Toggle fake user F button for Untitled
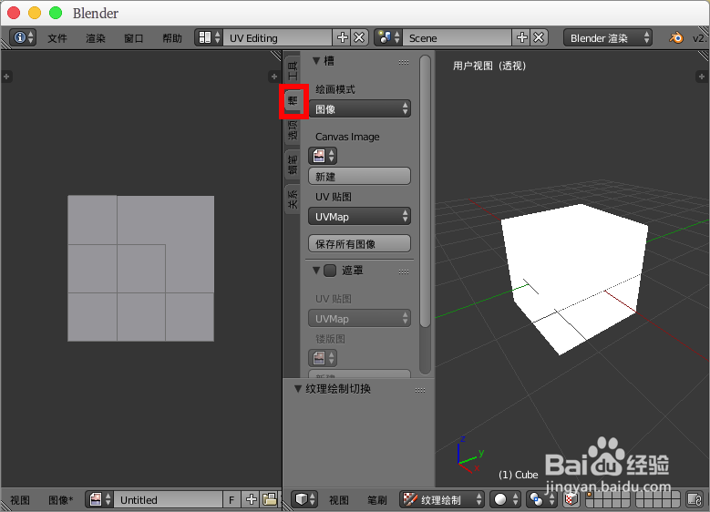Viewport: 710px width, 512px height. (x=232, y=499)
